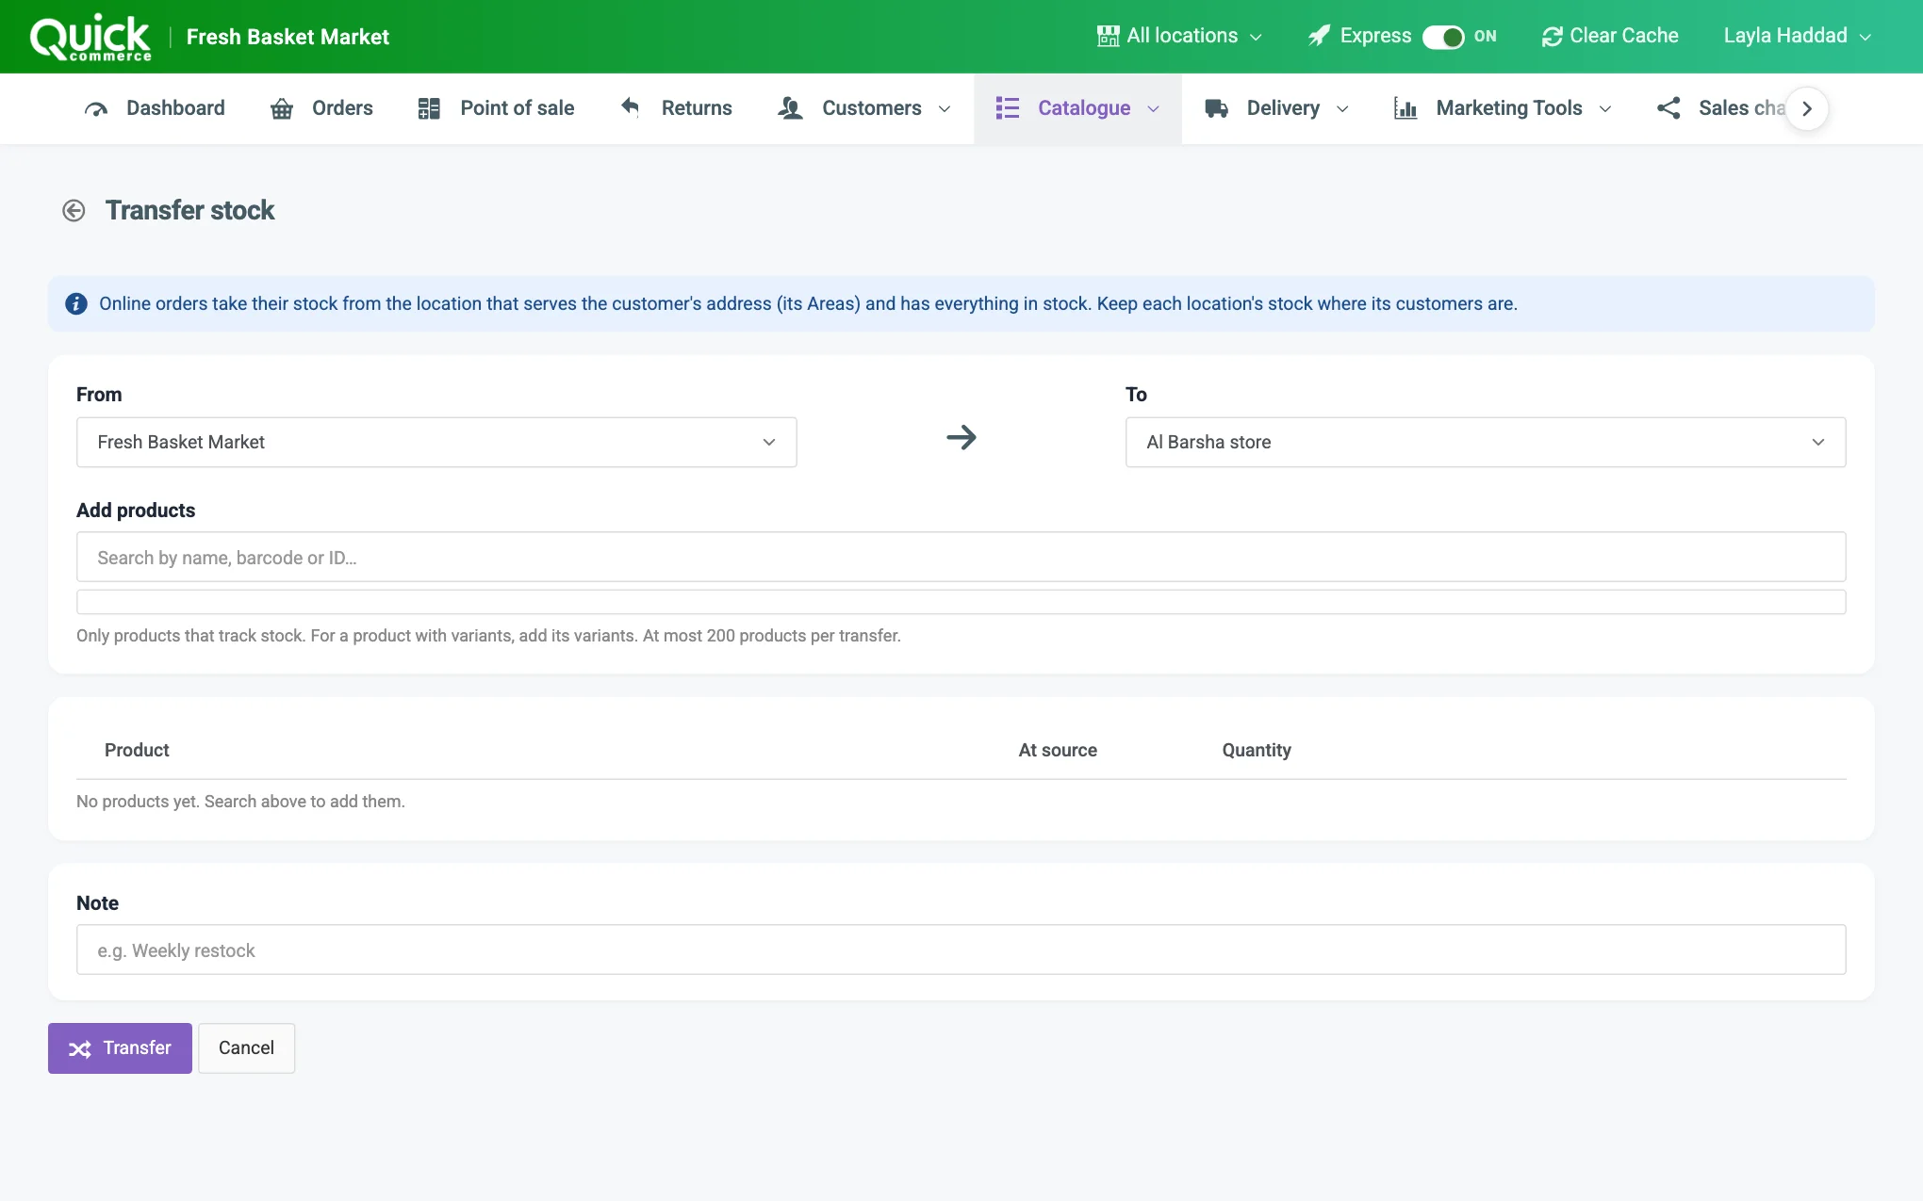Click the Product column header
Viewport: 1923px width, 1201px height.
(137, 750)
